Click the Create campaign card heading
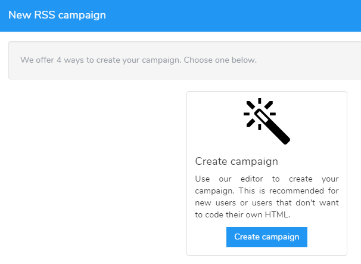The height and width of the screenshot is (264, 361). coord(236,161)
